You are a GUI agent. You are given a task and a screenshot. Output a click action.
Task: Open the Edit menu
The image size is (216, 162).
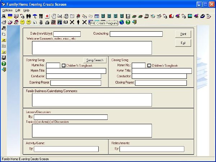click(18, 10)
